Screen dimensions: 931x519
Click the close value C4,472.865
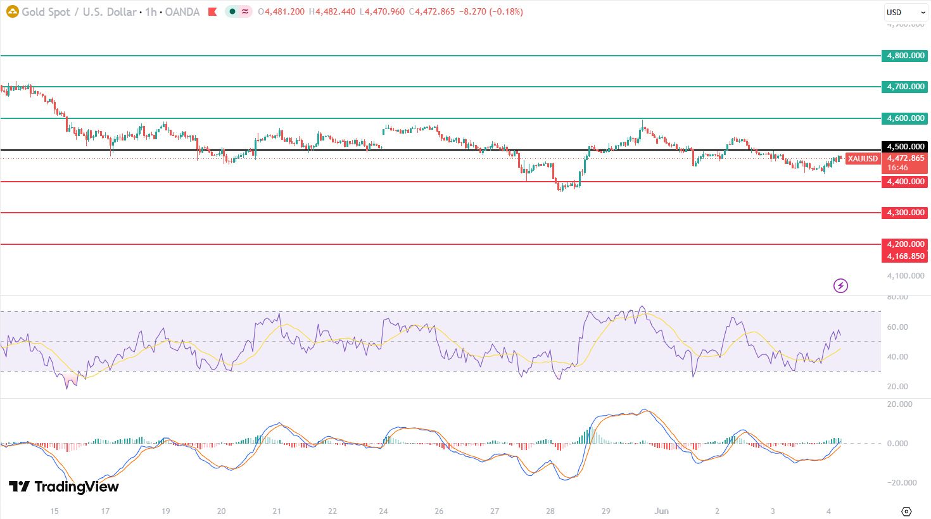(x=432, y=11)
